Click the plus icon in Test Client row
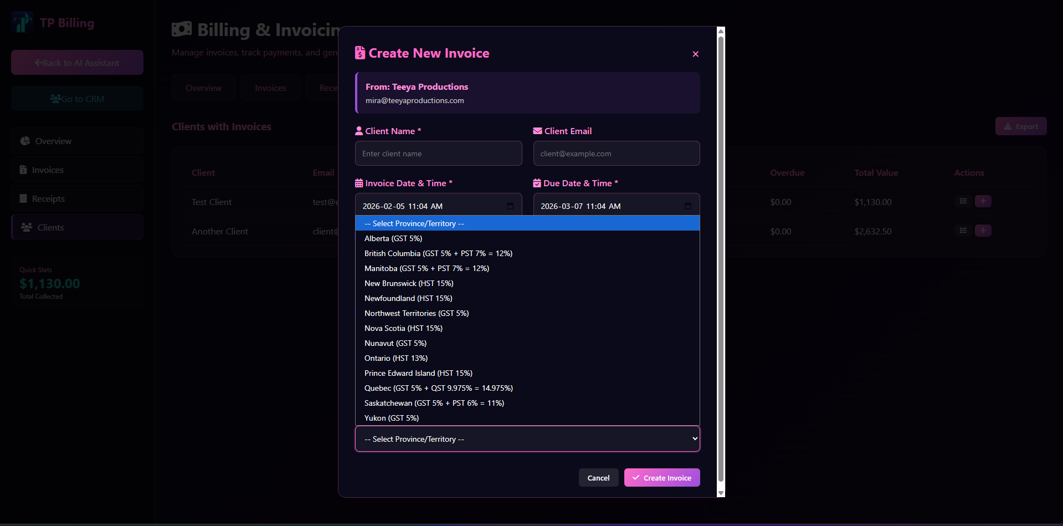 [x=983, y=201]
